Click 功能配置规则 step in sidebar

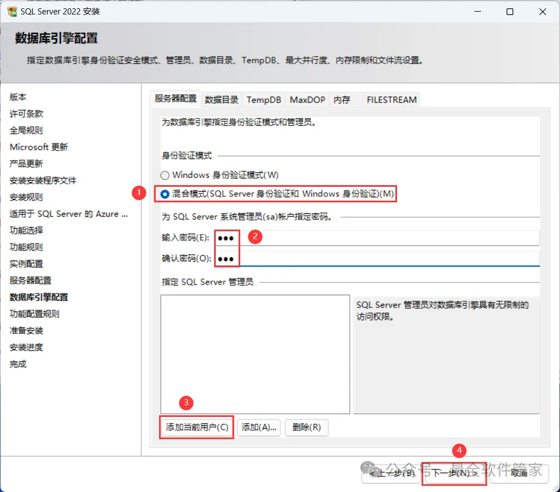pos(34,314)
